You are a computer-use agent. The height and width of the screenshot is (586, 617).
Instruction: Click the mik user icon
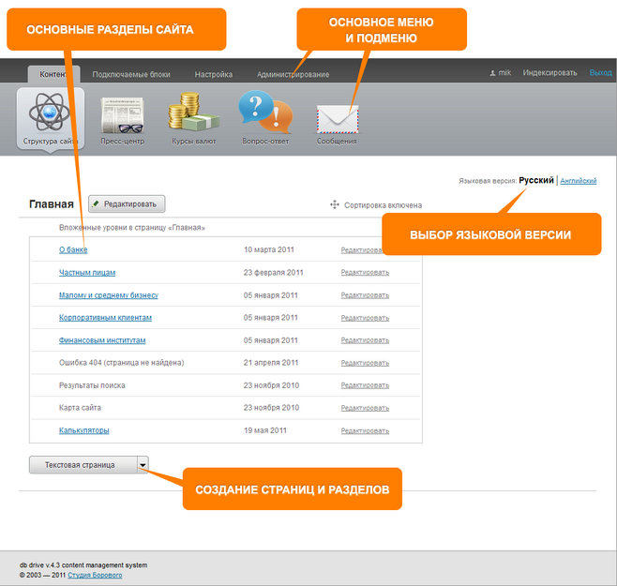492,73
